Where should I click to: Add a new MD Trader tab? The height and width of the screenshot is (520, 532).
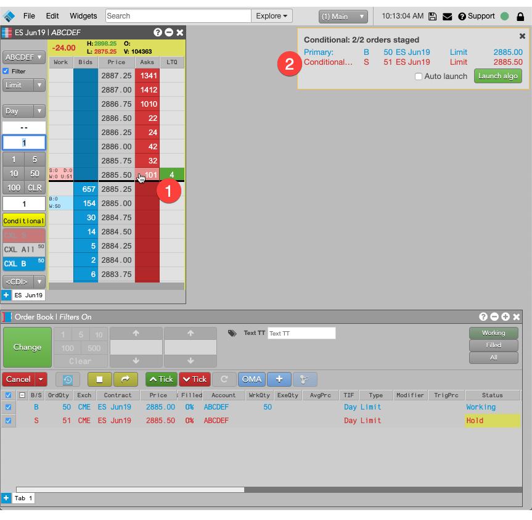6,295
